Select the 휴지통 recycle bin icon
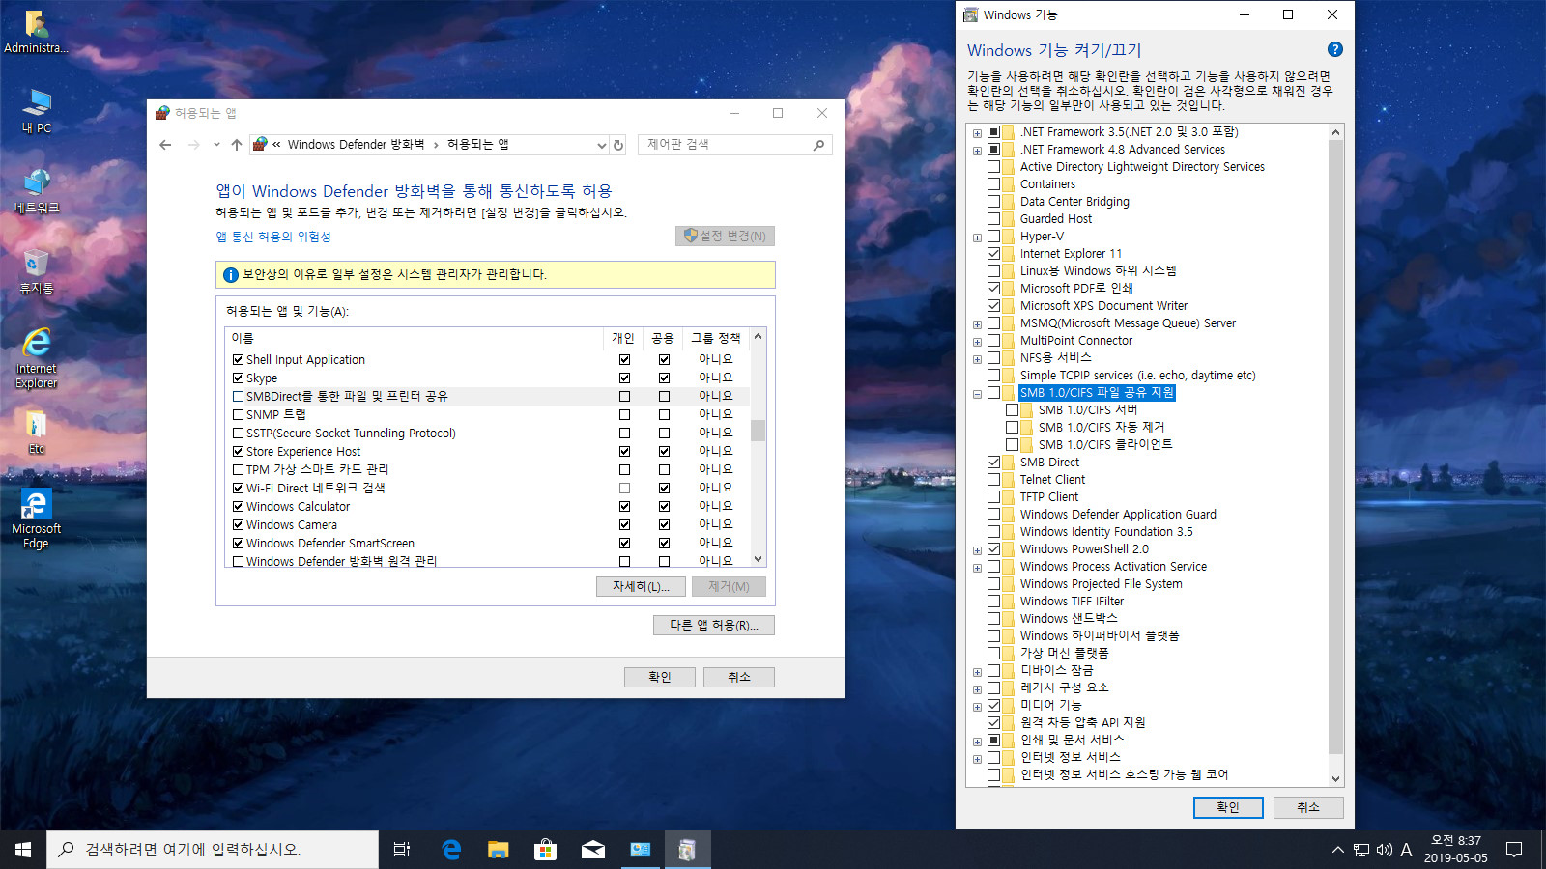The image size is (1546, 869). [x=37, y=270]
